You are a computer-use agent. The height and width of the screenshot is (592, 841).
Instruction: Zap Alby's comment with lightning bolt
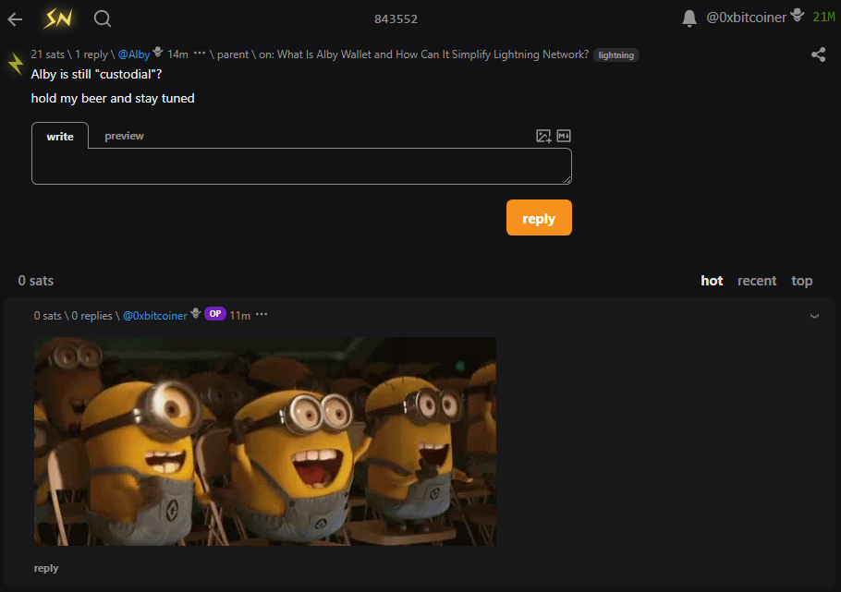pyautogui.click(x=16, y=63)
